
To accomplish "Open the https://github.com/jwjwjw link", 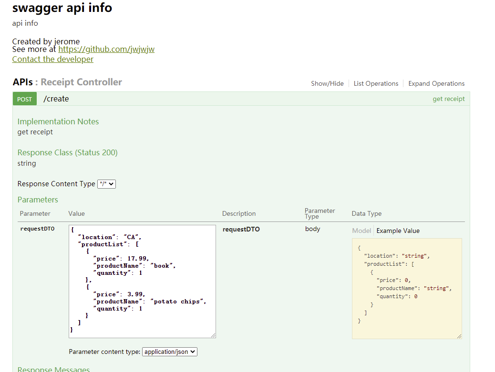I will click(x=106, y=49).
